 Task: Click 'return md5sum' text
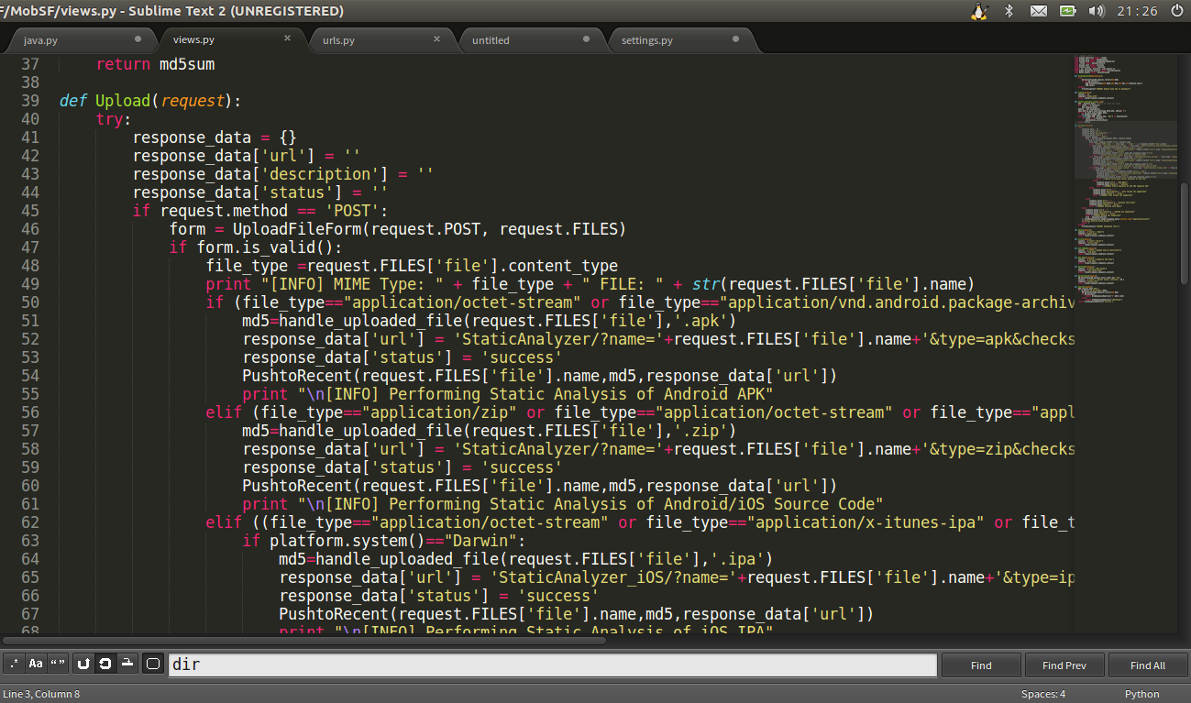click(155, 64)
